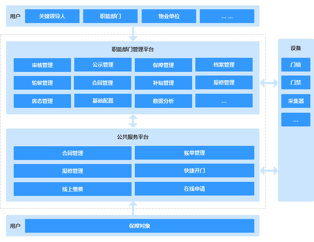Click the 门锁 device box

(x=296, y=65)
